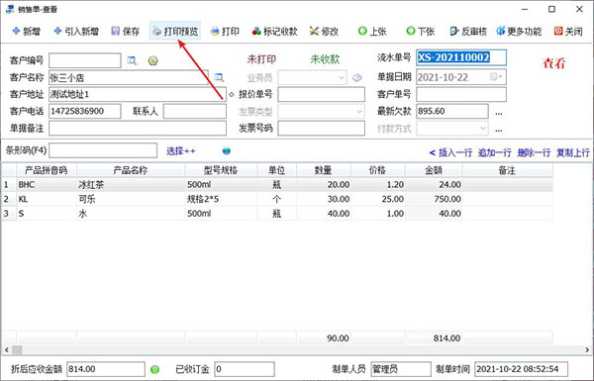Viewport: 594px width, 381px height.
Task: Click the 最新欠款 field 895.60
Action: point(452,112)
